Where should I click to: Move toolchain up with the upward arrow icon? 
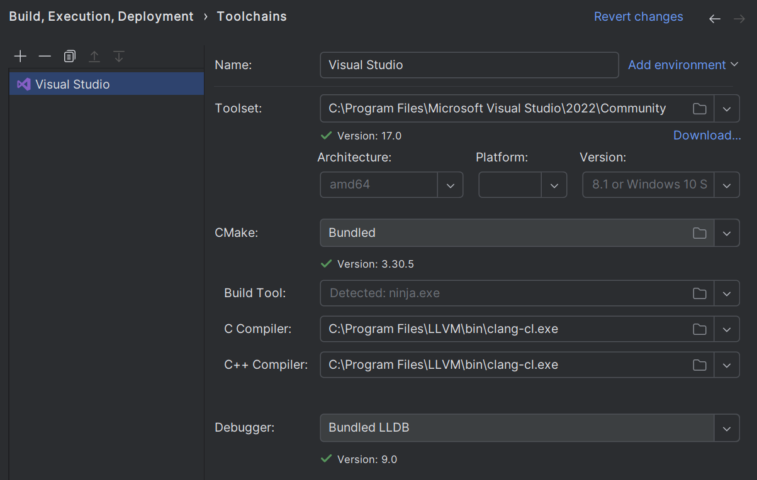click(94, 56)
